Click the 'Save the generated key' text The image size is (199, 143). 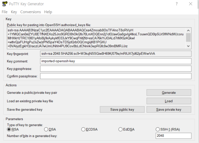pyautogui.click(x=24, y=109)
